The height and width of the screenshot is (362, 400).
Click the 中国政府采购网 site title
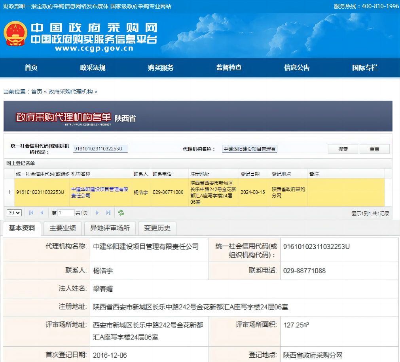[94, 28]
